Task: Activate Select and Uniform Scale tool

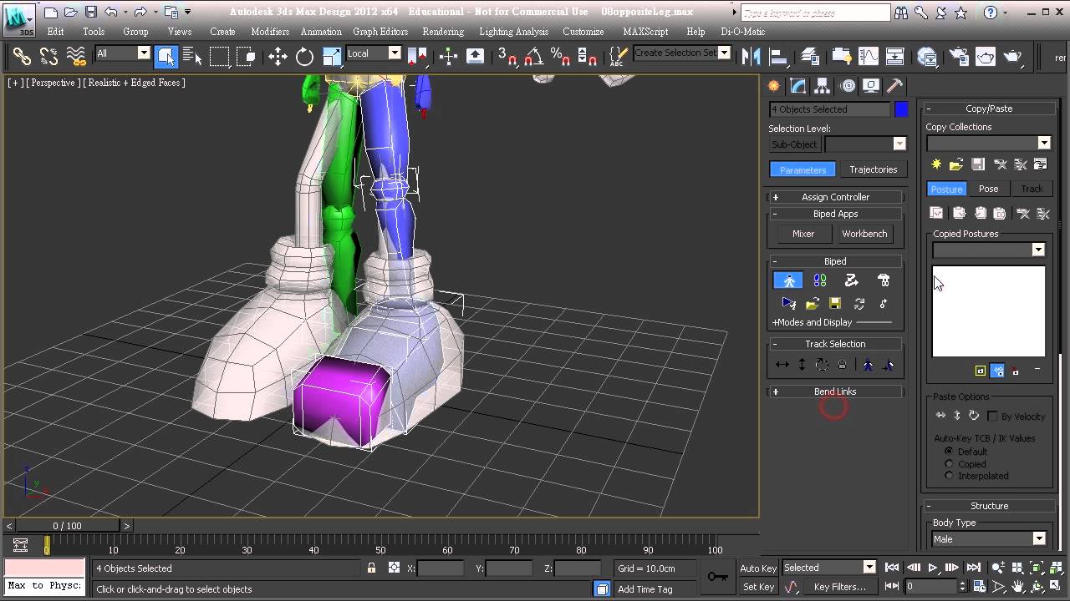Action: (332, 56)
